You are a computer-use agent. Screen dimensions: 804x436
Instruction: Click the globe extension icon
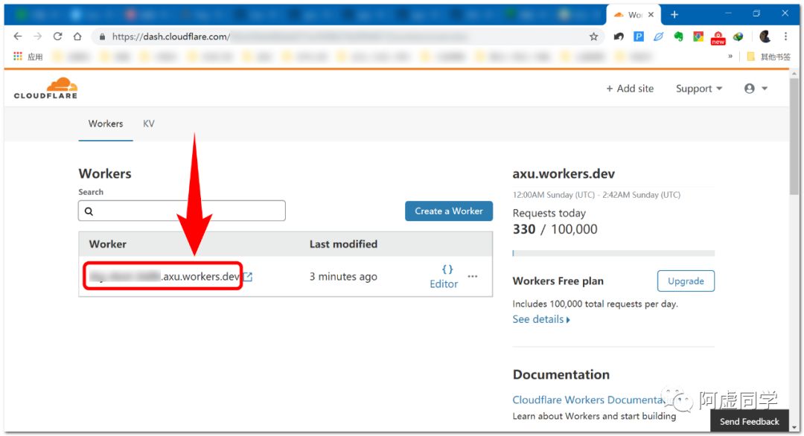click(x=738, y=36)
